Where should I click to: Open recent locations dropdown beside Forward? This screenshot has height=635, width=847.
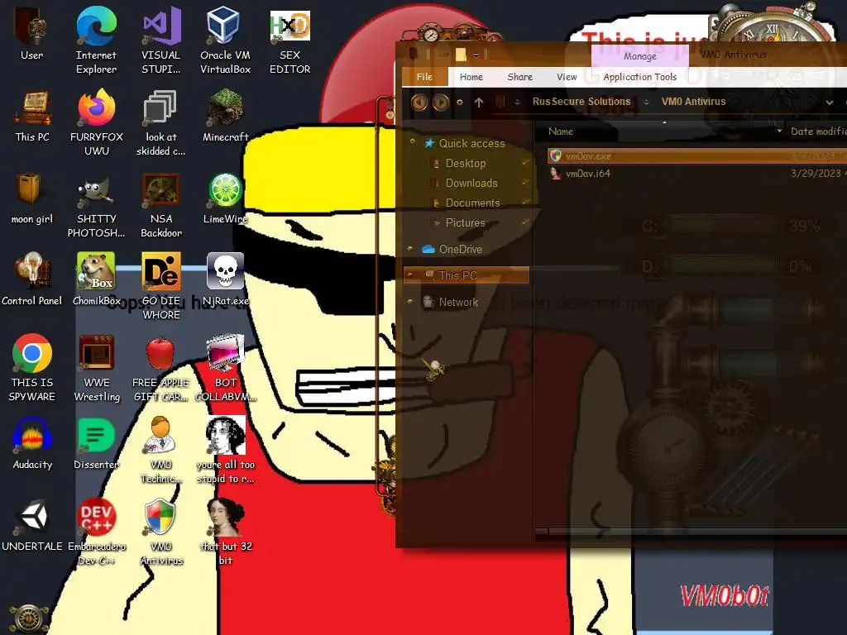pos(460,102)
